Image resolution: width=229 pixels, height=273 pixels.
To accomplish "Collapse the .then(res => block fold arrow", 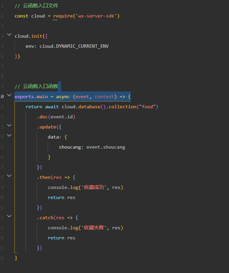I will (x=9, y=176).
